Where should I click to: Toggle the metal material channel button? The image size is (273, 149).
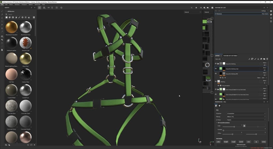(241, 142)
